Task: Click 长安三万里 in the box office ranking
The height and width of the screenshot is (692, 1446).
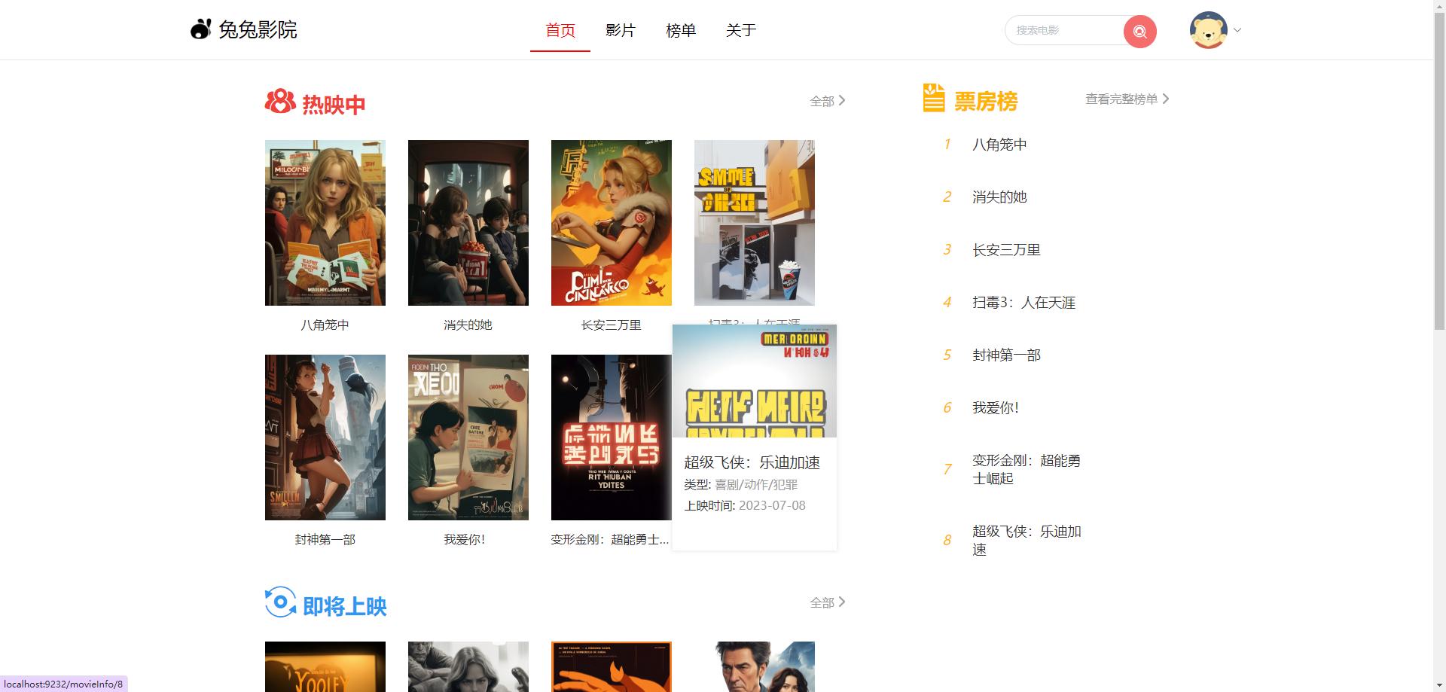Action: 1006,250
